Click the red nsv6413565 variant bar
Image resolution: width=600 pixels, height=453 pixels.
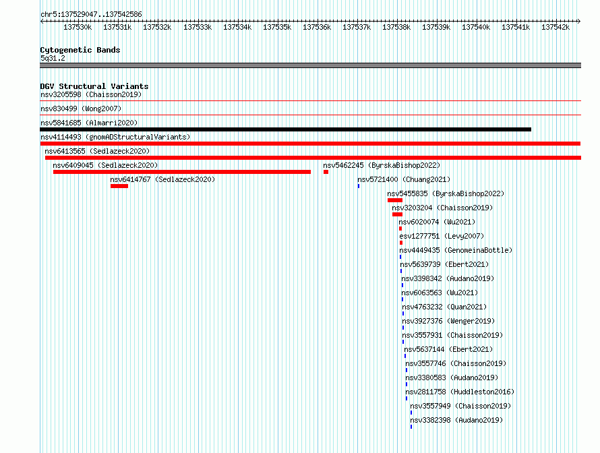(x=313, y=158)
